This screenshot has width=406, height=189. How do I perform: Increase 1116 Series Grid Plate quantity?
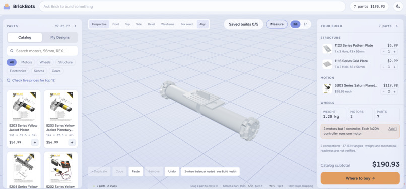click(394, 67)
